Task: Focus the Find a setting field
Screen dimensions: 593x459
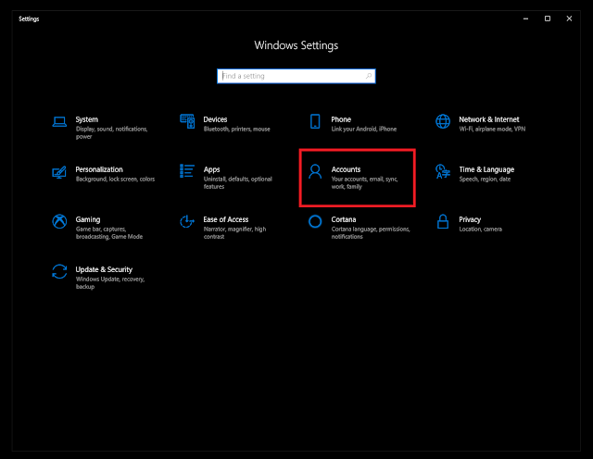Action: (x=296, y=76)
